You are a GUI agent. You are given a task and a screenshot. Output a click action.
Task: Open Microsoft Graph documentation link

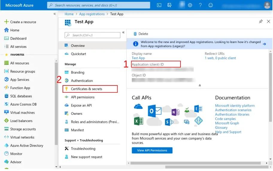tap(227, 123)
